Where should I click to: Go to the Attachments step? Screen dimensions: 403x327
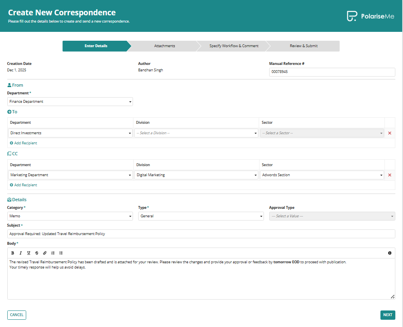[164, 46]
